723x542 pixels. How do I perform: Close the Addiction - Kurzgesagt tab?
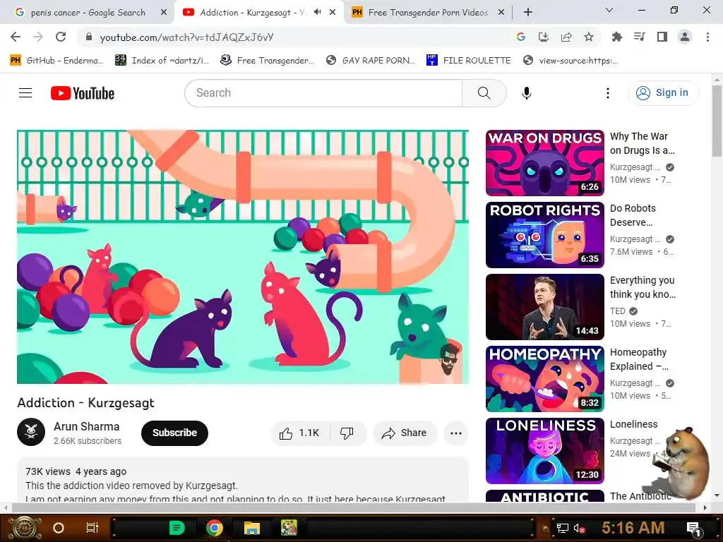click(x=333, y=13)
